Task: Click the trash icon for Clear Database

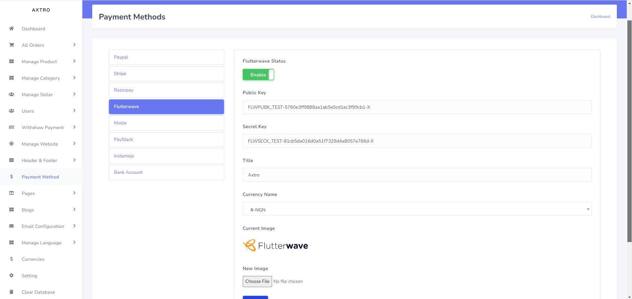Action: [12, 292]
